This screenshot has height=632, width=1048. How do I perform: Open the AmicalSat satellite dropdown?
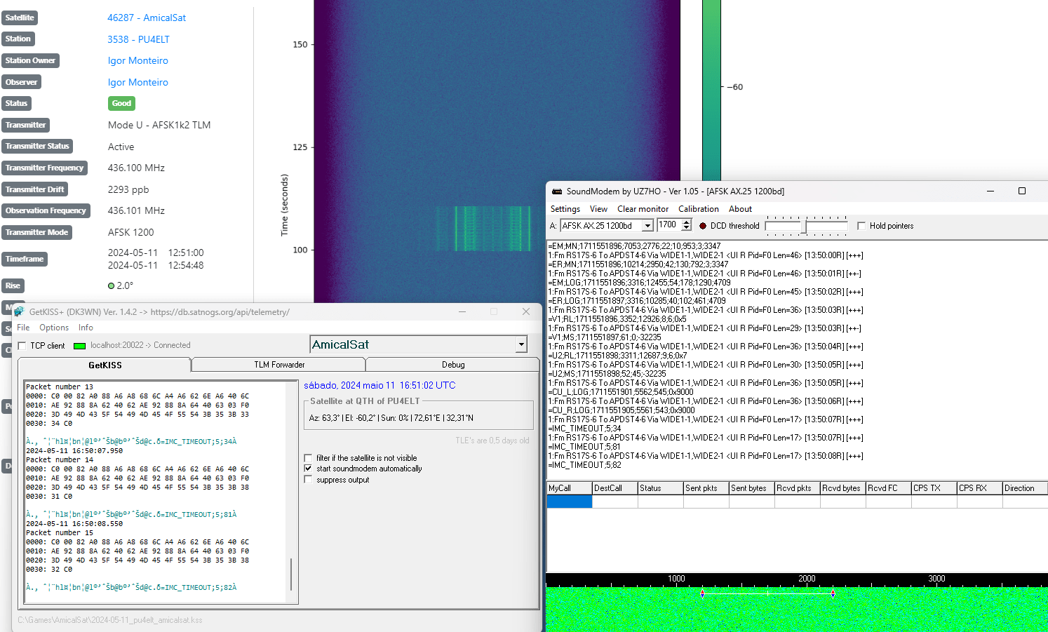520,344
